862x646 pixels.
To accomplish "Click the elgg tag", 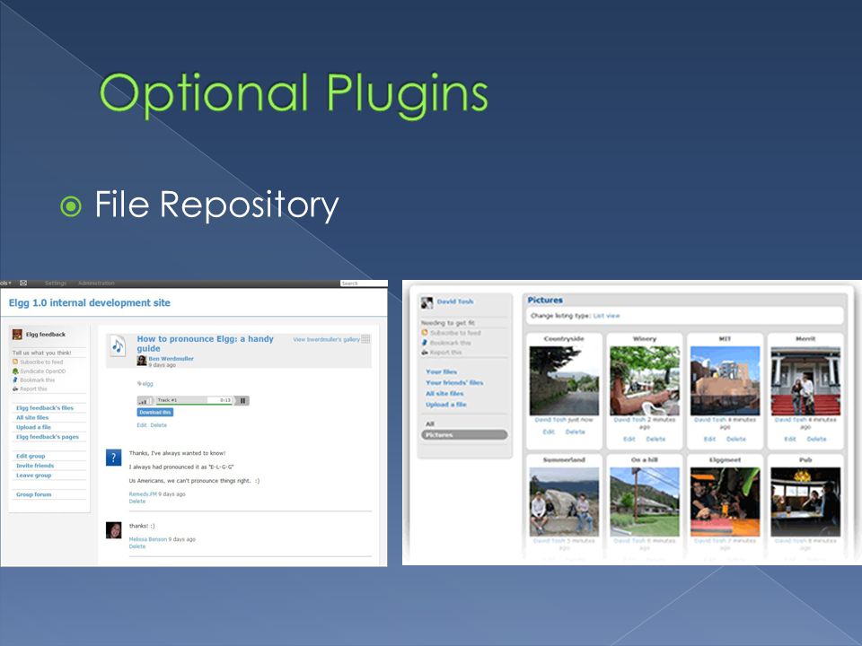I will pyautogui.click(x=148, y=384).
